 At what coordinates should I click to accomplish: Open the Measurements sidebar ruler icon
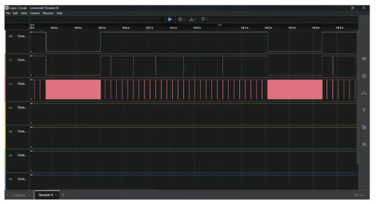pyautogui.click(x=364, y=93)
